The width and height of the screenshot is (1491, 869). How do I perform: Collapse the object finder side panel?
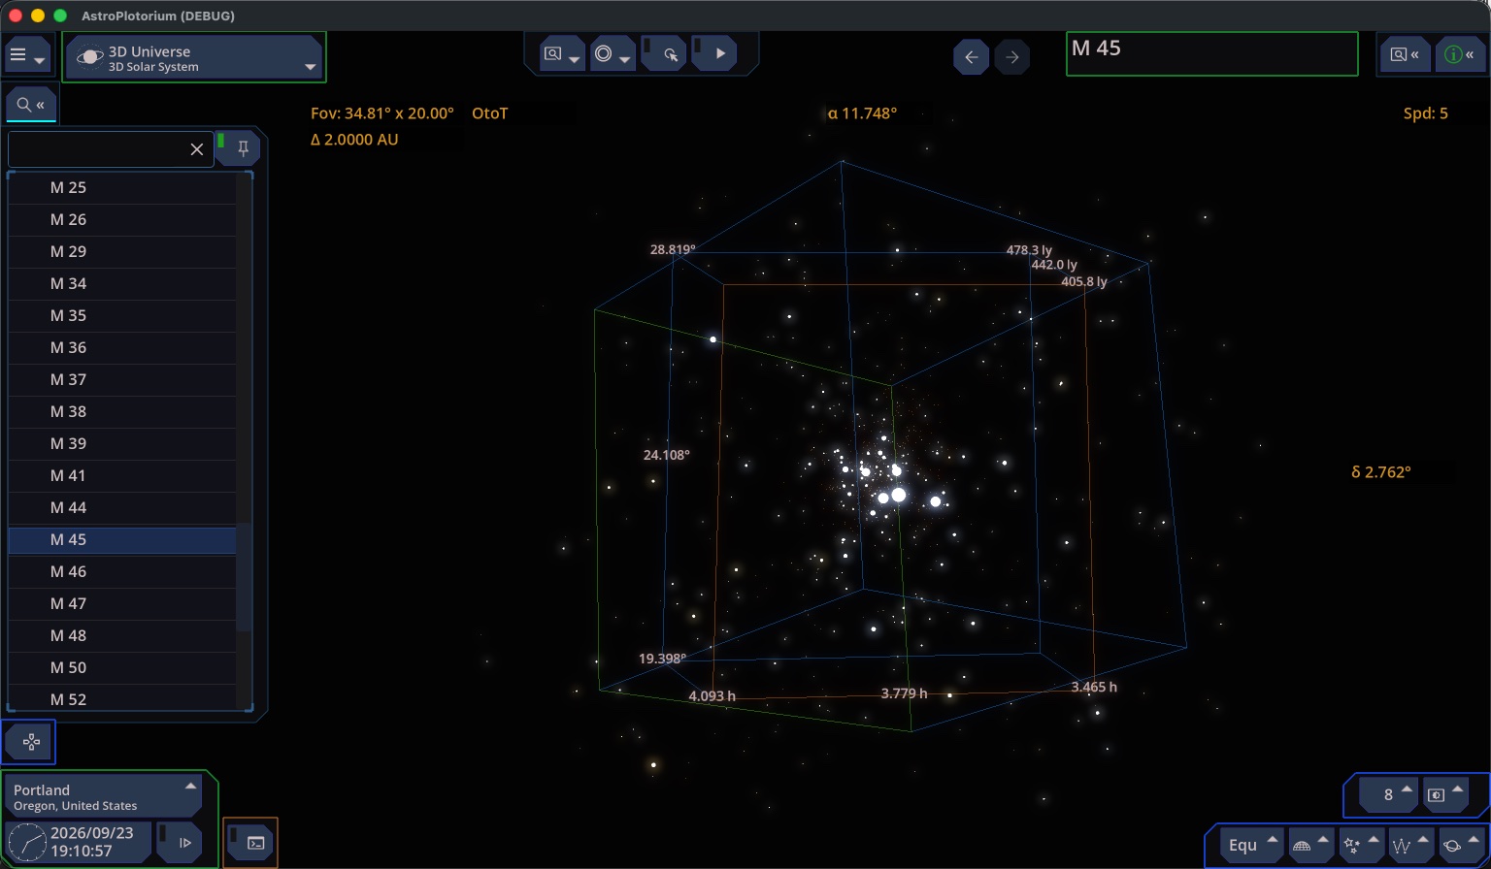coord(1405,54)
